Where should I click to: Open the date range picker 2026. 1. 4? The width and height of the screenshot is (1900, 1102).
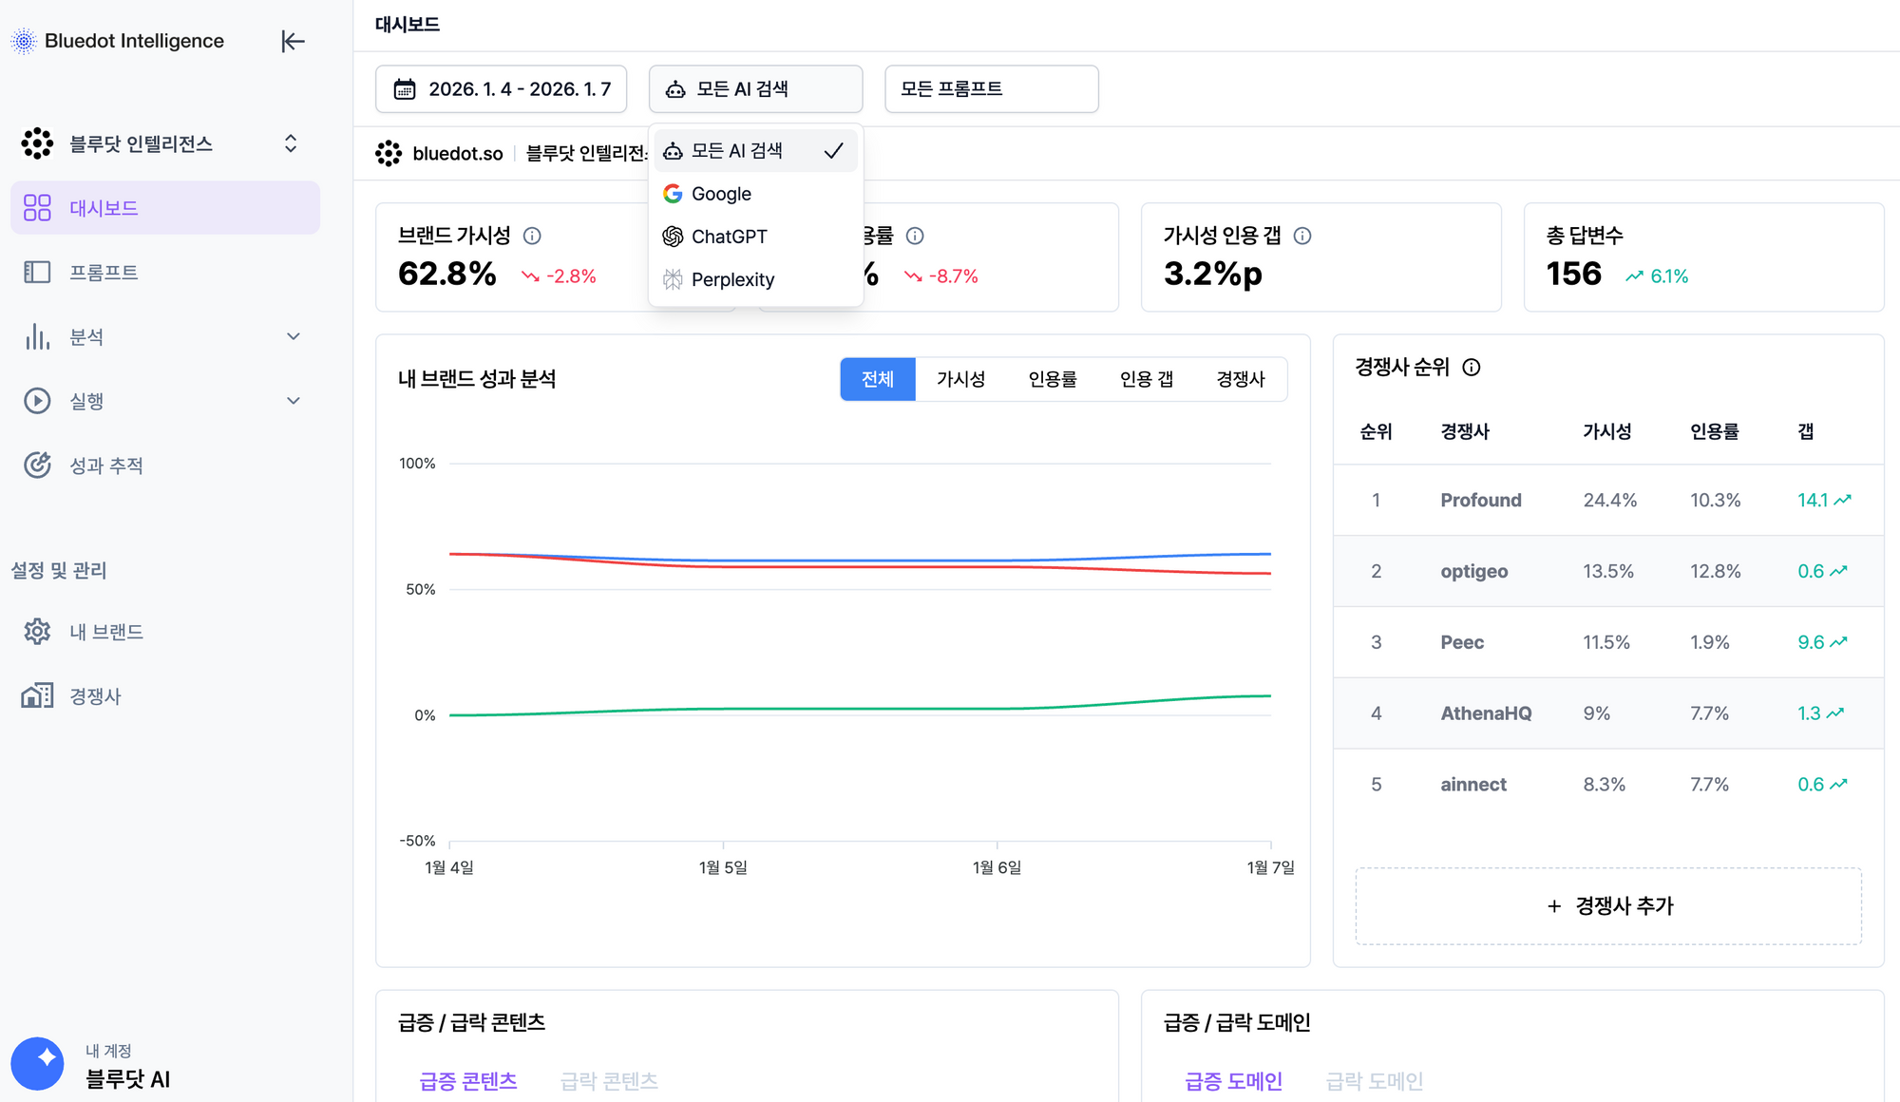[501, 89]
